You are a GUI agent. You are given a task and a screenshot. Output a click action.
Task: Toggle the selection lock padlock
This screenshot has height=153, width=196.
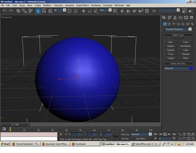61,134
